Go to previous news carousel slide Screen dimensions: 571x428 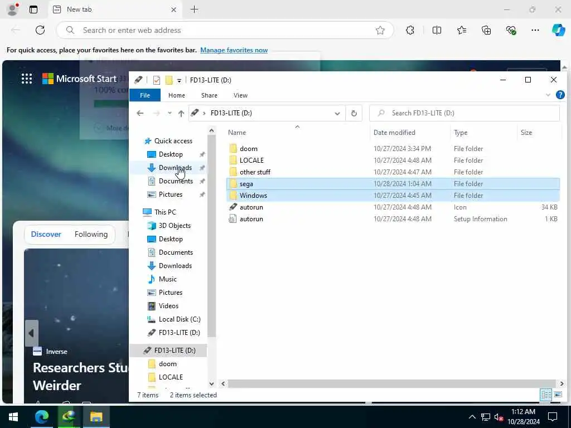coord(31,333)
